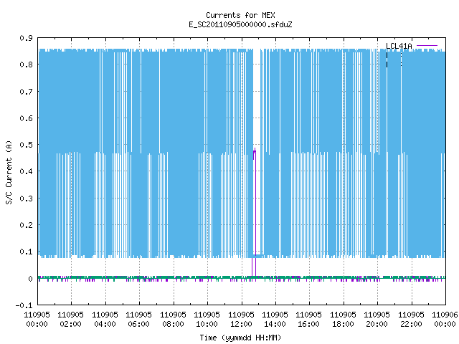Click the y-axis value '0.4'

[x=26, y=171]
